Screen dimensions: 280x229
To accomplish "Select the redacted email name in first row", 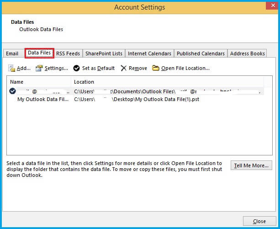I will point(44,91).
